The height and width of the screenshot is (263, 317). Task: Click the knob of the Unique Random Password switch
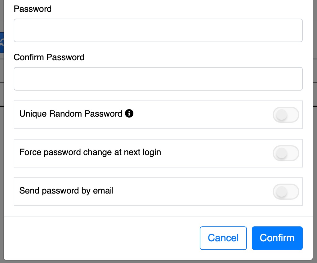point(282,115)
